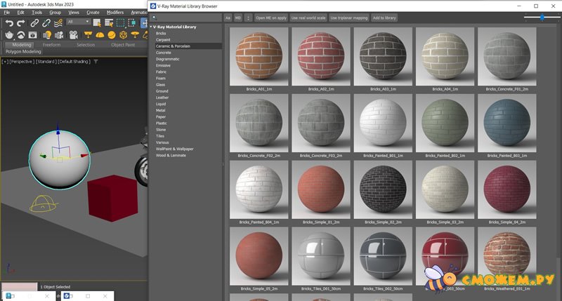The height and width of the screenshot is (301, 562).
Task: Click the Undo arrow icon
Action: 9,22
